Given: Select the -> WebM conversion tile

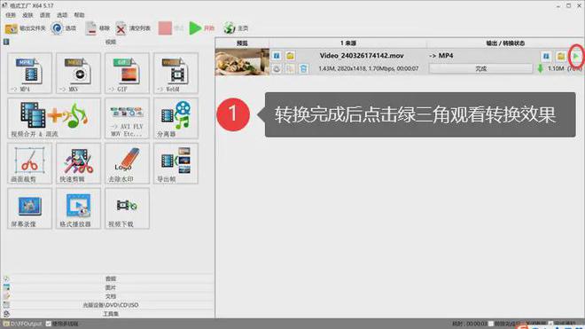Looking at the screenshot, I should tap(175, 73).
